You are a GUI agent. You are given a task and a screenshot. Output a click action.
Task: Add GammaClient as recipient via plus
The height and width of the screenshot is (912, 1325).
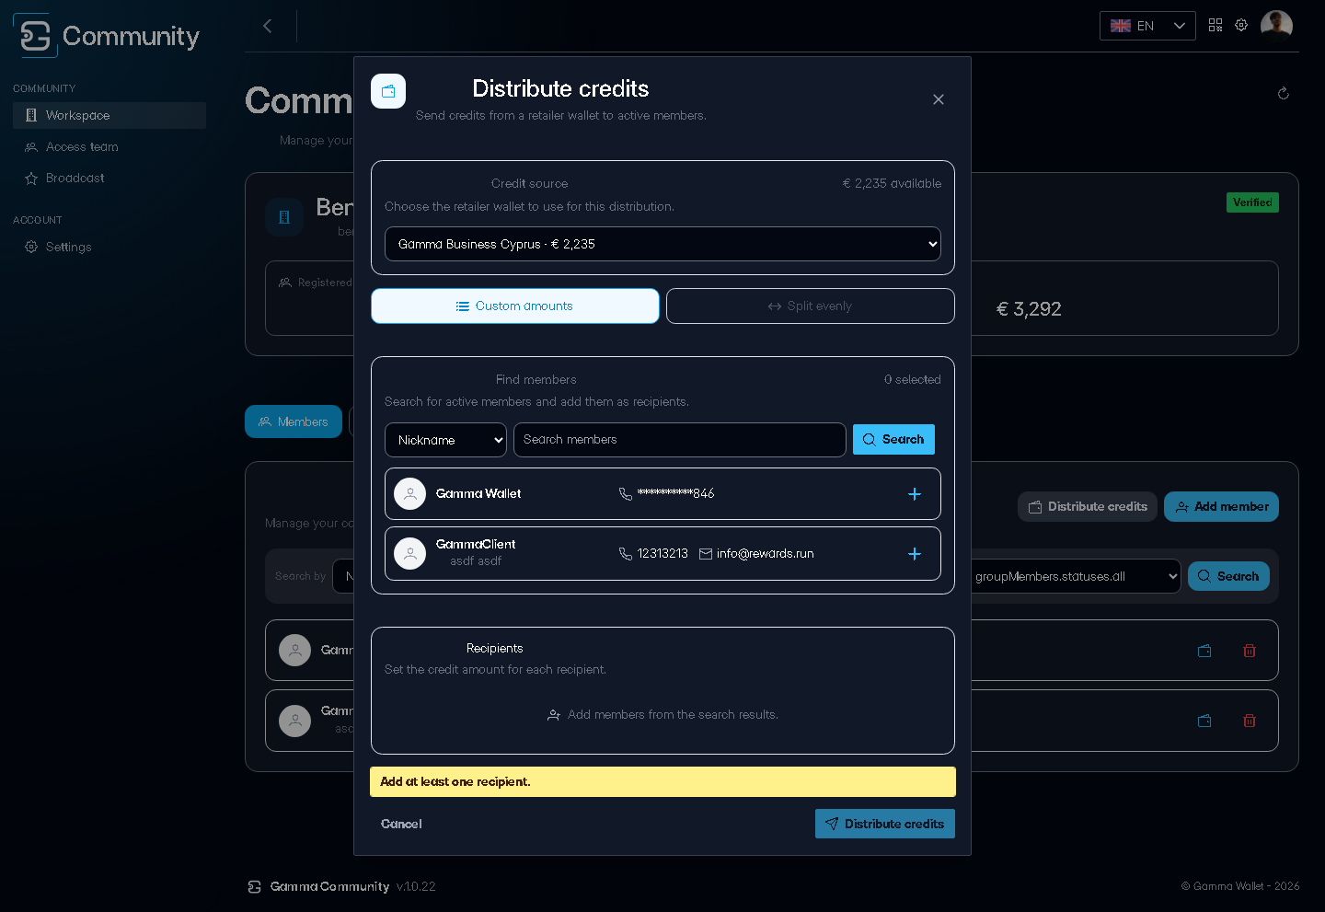tap(915, 554)
